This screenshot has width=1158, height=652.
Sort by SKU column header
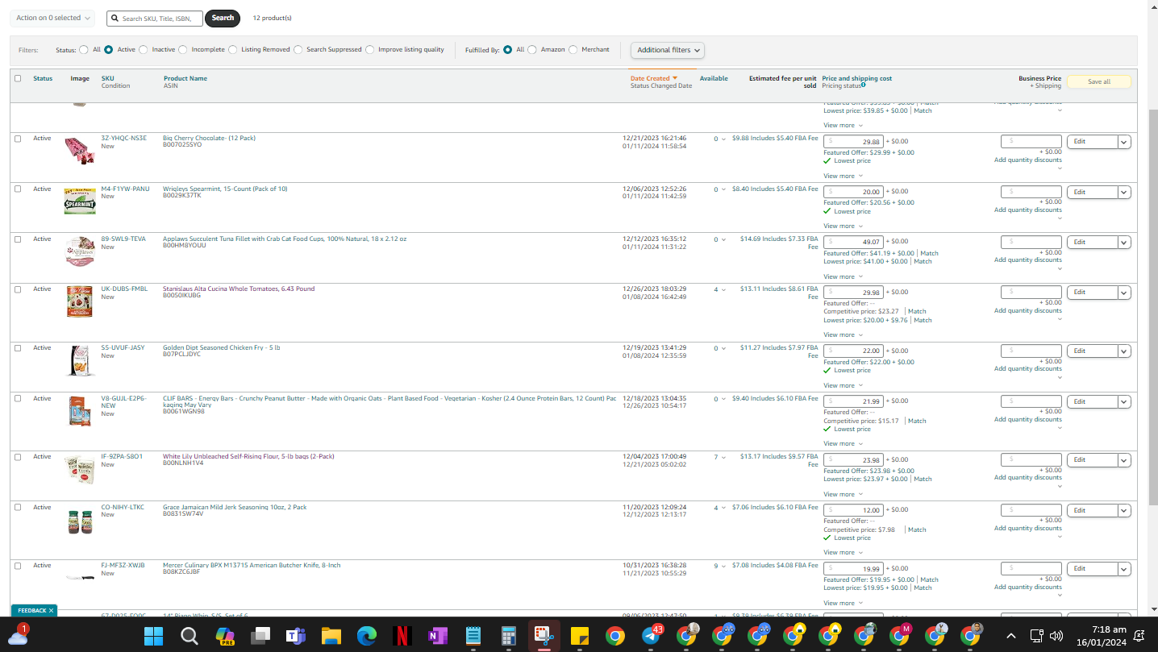click(107, 78)
